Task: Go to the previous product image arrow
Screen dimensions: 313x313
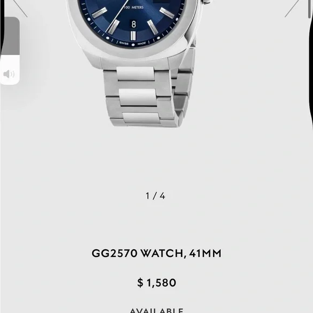Action: (x=20, y=8)
